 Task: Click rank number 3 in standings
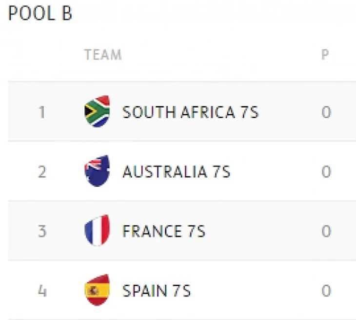click(x=42, y=231)
